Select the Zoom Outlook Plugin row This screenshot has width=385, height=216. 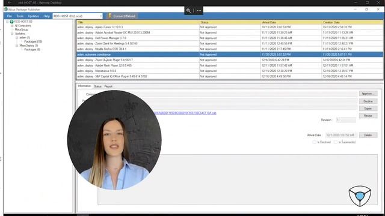[x=230, y=60]
